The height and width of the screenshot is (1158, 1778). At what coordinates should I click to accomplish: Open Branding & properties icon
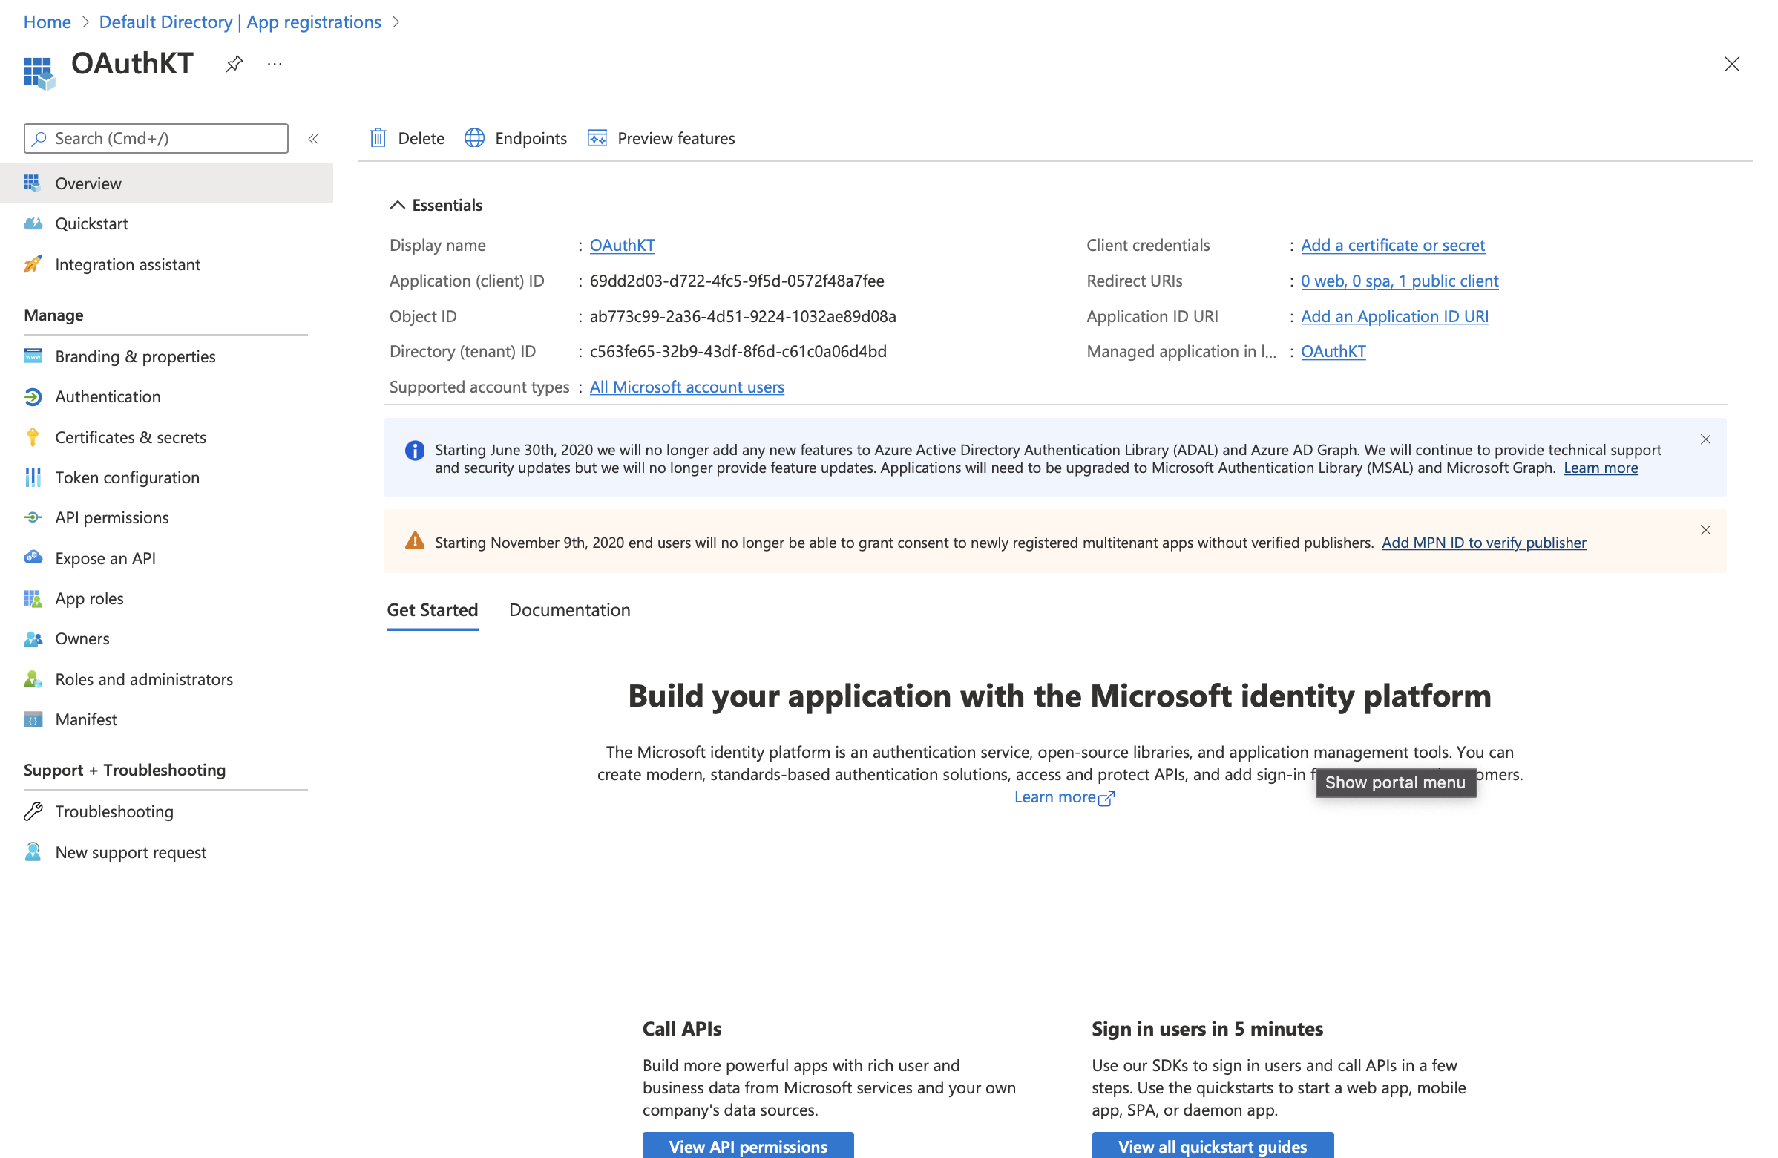pyautogui.click(x=33, y=356)
